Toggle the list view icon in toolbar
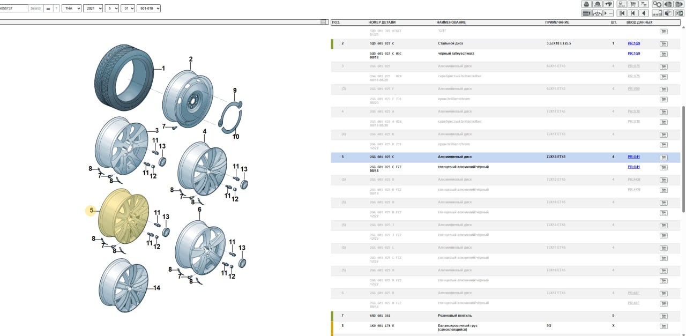The image size is (686, 336). 586,13
